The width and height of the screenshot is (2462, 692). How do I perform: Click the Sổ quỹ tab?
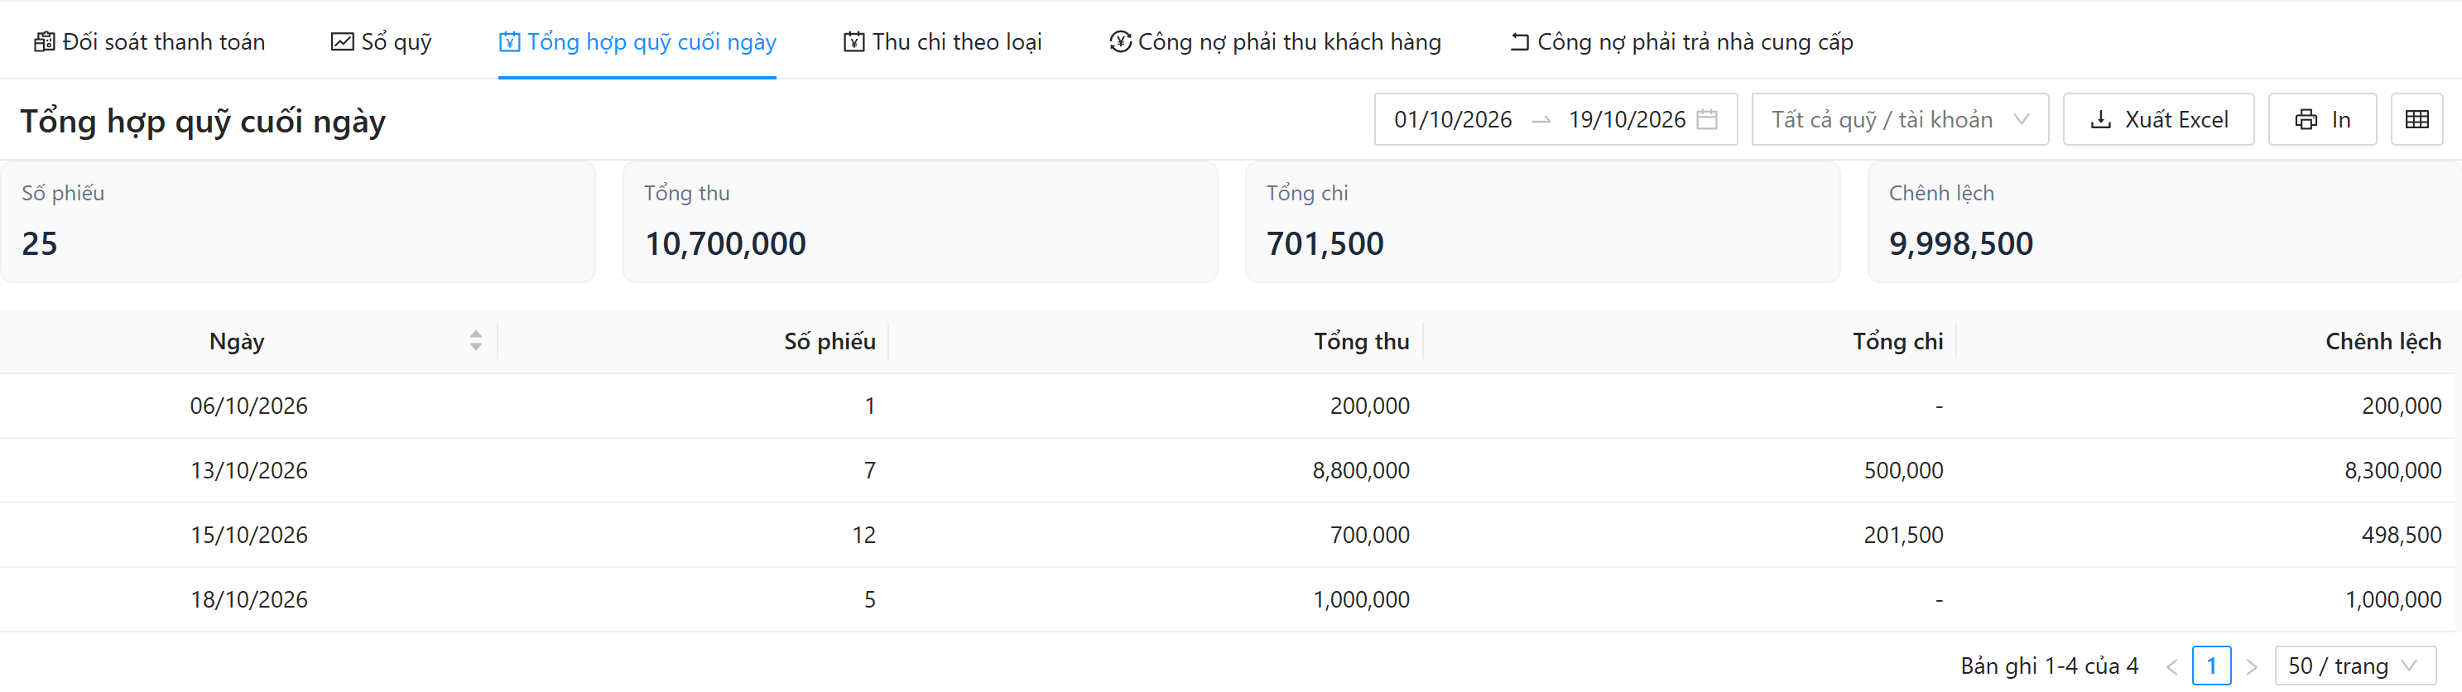(x=382, y=42)
